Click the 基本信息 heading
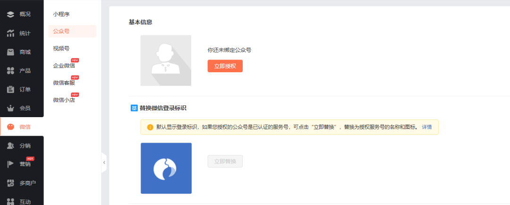The height and width of the screenshot is (205, 510). [141, 22]
